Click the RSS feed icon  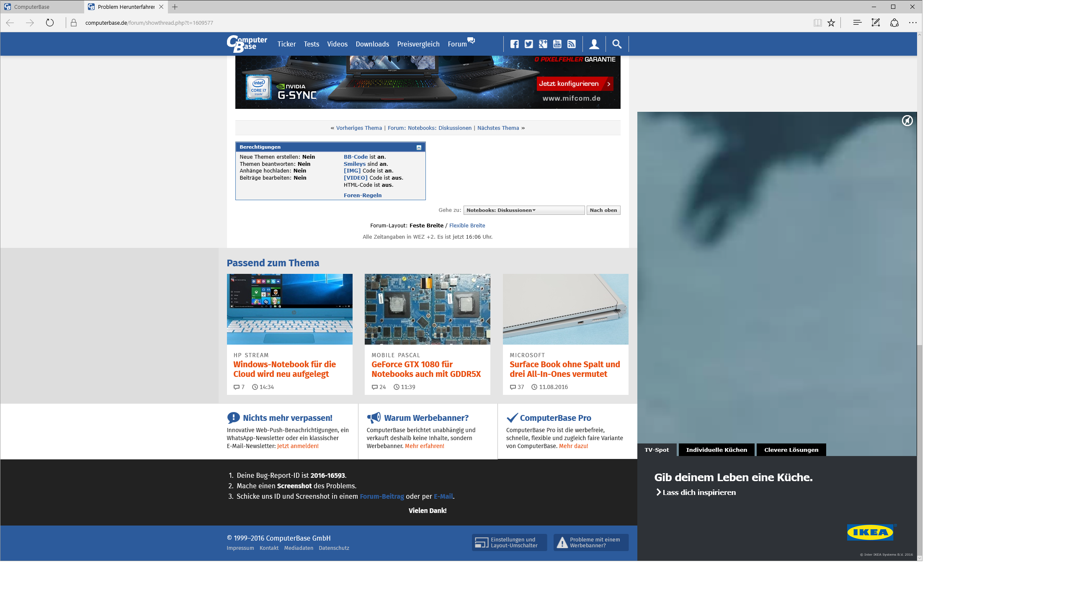(x=572, y=44)
